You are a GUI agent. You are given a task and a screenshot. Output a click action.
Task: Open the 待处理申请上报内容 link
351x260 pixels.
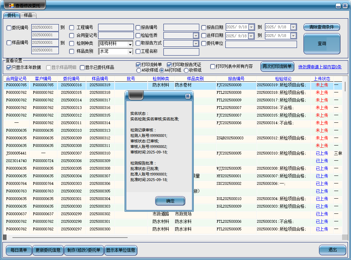(320, 67)
